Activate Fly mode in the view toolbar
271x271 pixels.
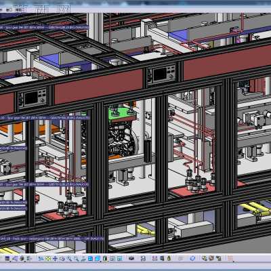coord(41,259)
